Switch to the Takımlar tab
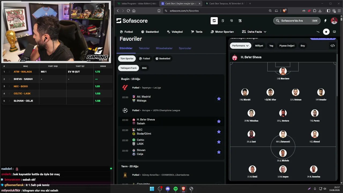343x193 pixels. pyautogui.click(x=144, y=48)
